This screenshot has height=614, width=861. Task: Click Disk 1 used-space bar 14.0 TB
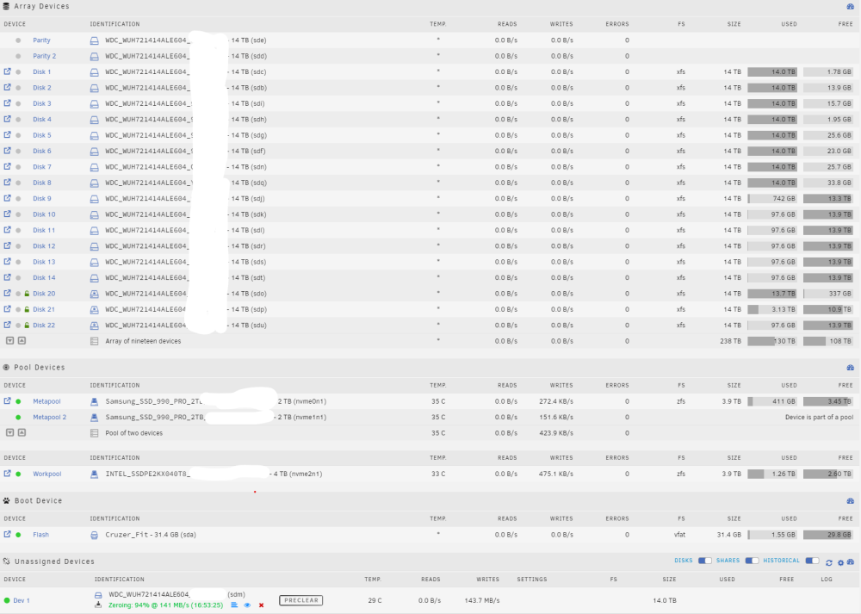772,72
